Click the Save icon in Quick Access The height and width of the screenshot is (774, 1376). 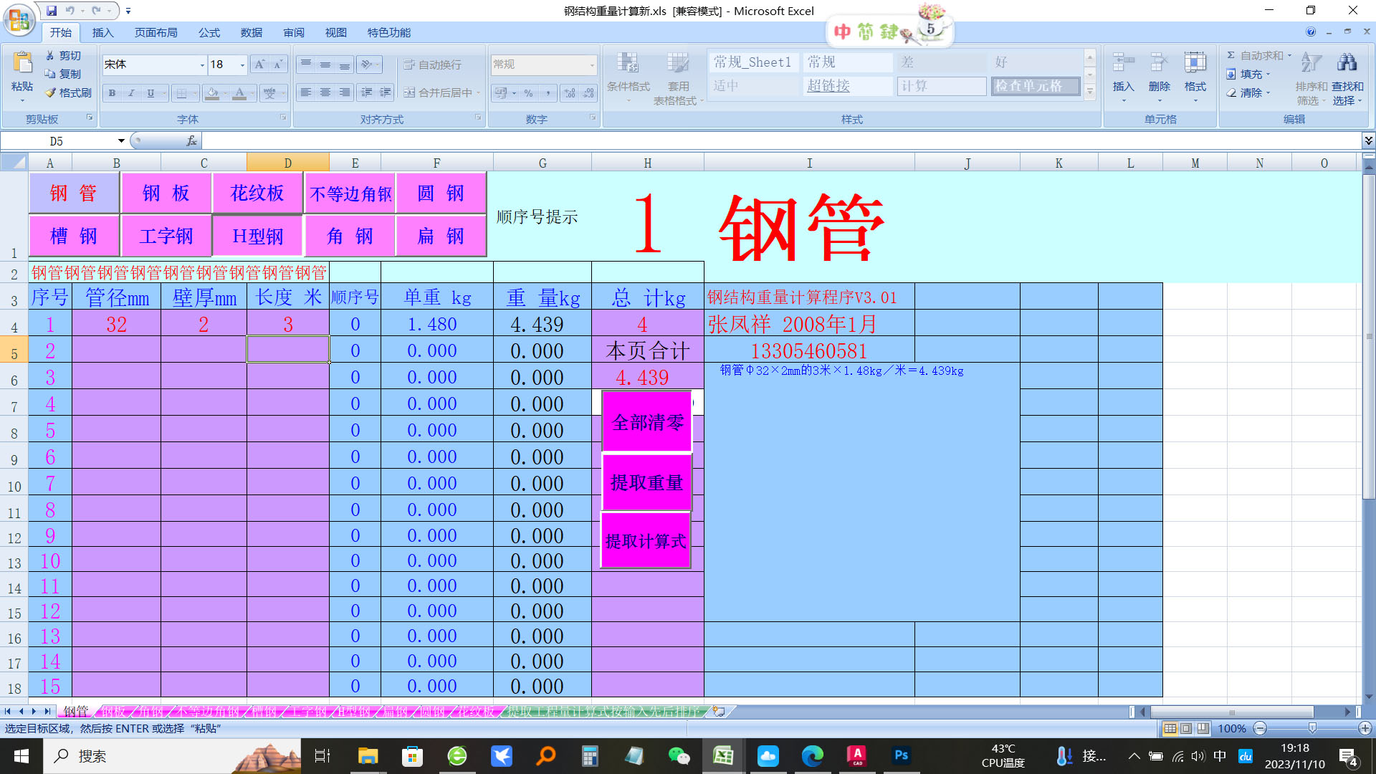tap(52, 11)
